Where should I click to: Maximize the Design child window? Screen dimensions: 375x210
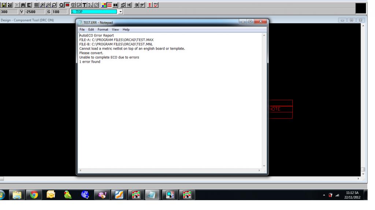[x=351, y=20]
